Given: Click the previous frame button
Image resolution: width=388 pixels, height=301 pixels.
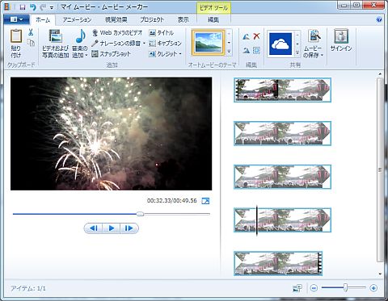Looking at the screenshot, I should pyautogui.click(x=94, y=228).
